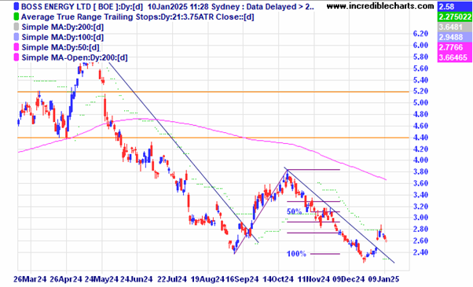
Task: Click the 11Nov24 date axis label
Action: [314, 279]
